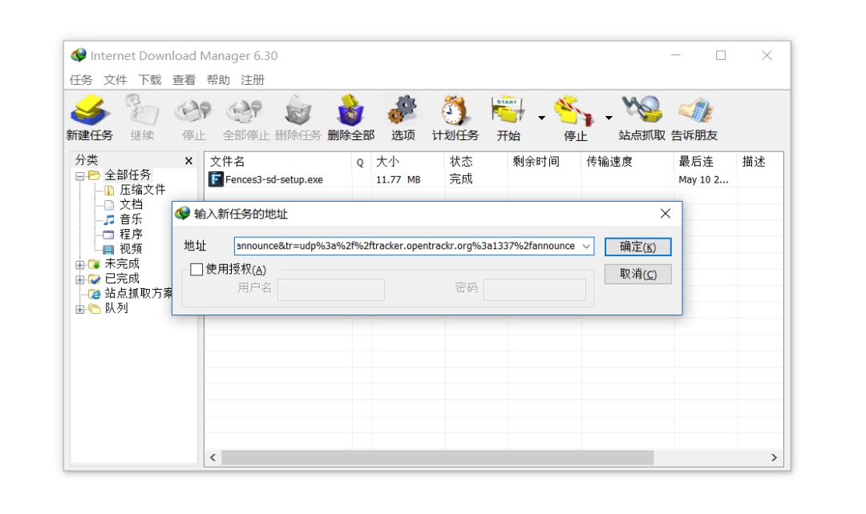Click the 删除全部 (delete all) toolbar icon
866x514 pixels.
(350, 110)
